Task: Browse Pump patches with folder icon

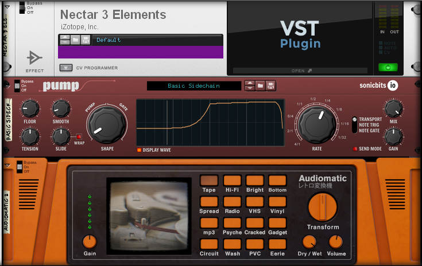Action: point(260,86)
